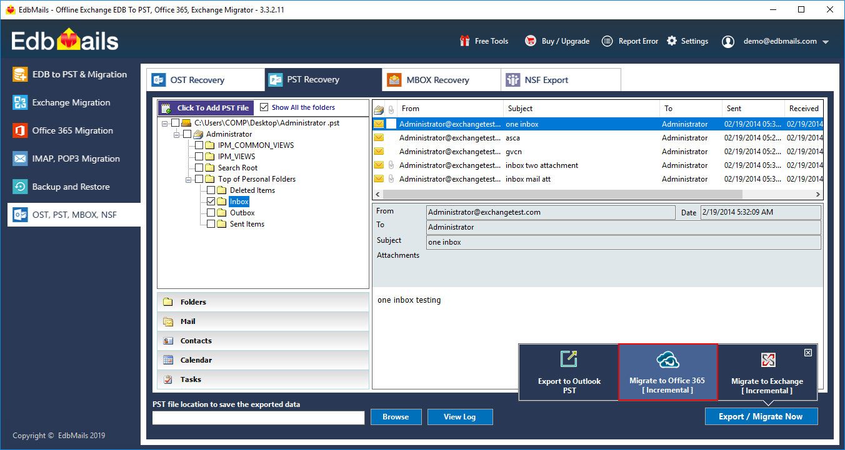Click the Exchange Migration sidebar icon
The width and height of the screenshot is (845, 450).
[x=20, y=102]
